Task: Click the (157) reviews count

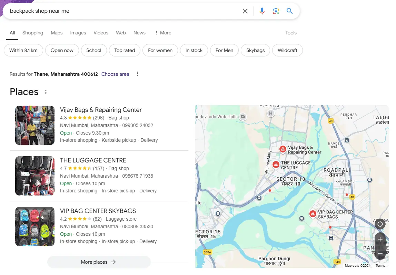Action: pos(99,168)
